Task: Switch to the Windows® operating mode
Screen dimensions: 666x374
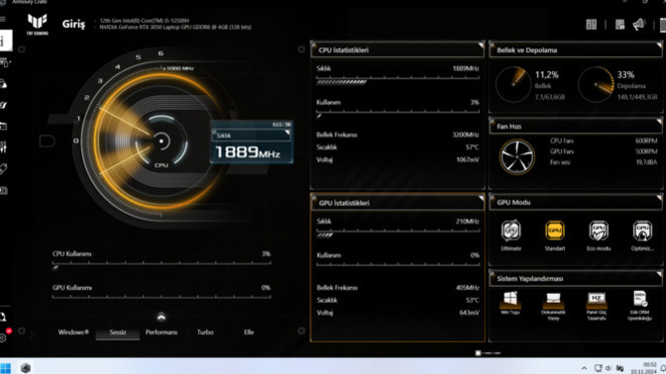Action: 73,332
